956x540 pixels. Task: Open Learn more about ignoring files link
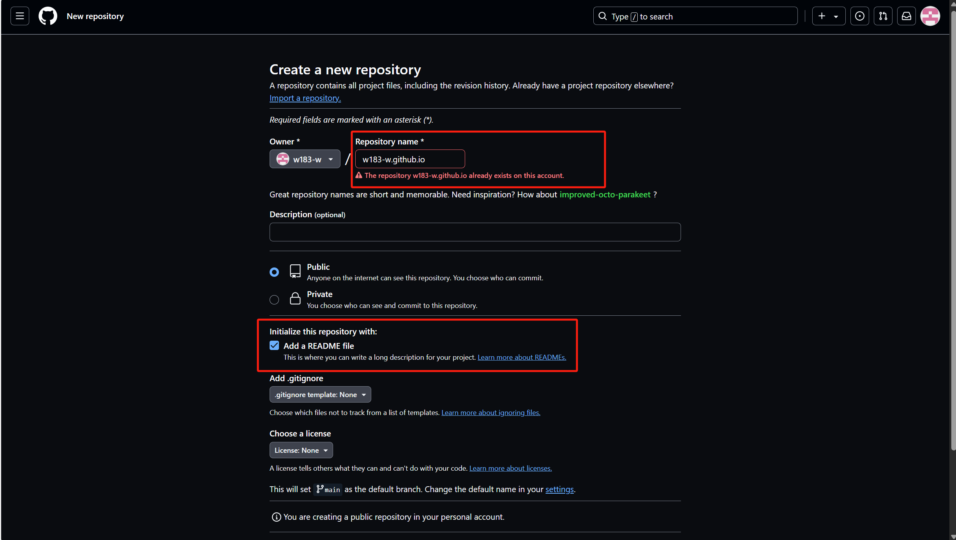tap(491, 412)
